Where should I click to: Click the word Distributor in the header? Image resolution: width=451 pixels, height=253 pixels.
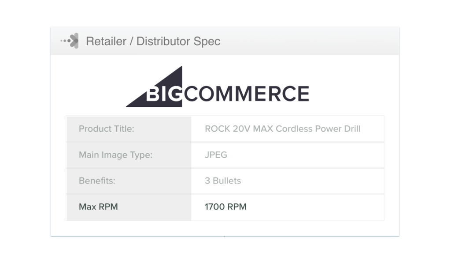(163, 41)
